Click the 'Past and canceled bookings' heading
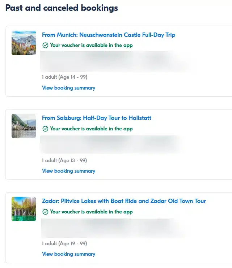Image resolution: width=232 pixels, height=268 pixels. (62, 8)
